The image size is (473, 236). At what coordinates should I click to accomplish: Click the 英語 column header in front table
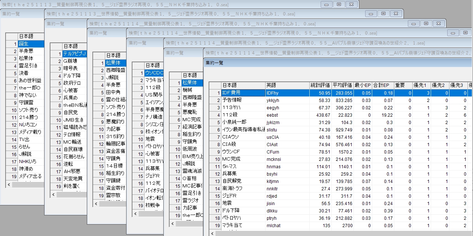coord(286,85)
